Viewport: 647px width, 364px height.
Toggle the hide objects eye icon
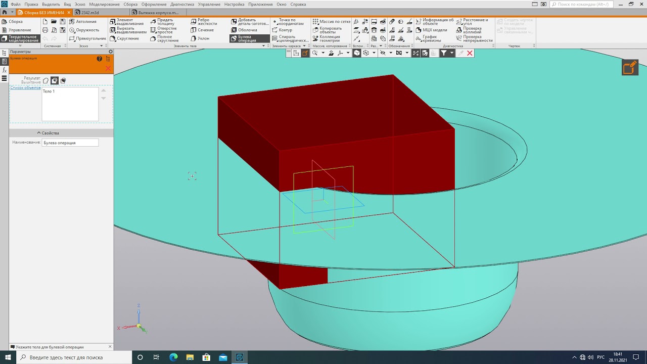[383, 53]
